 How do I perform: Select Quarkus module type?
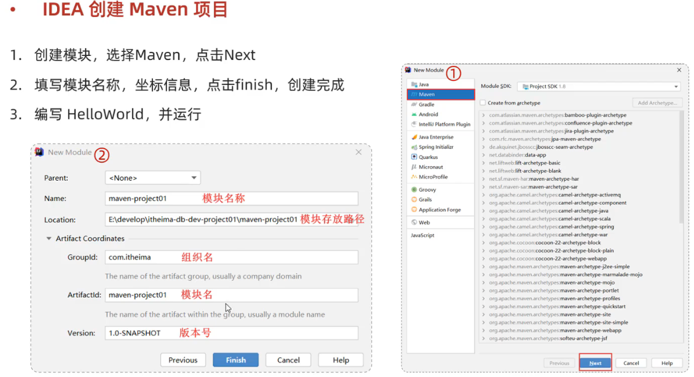(x=441, y=157)
